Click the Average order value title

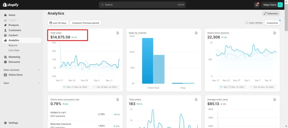[218, 100]
